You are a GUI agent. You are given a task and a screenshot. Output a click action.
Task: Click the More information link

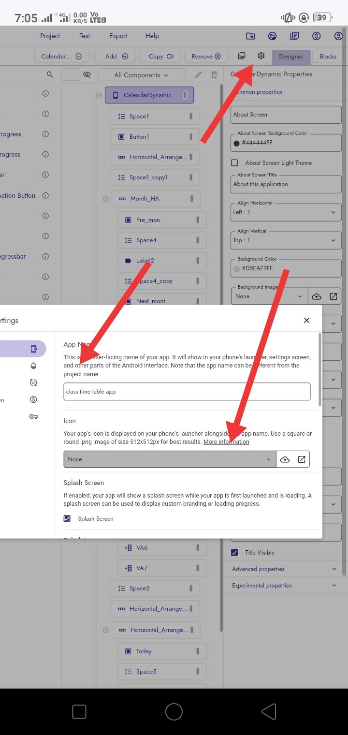226,442
